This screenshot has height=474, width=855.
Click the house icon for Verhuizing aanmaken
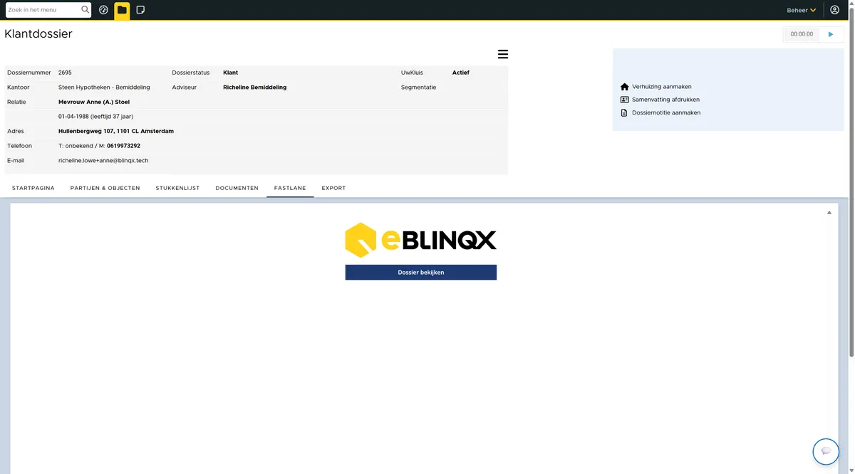(x=625, y=87)
